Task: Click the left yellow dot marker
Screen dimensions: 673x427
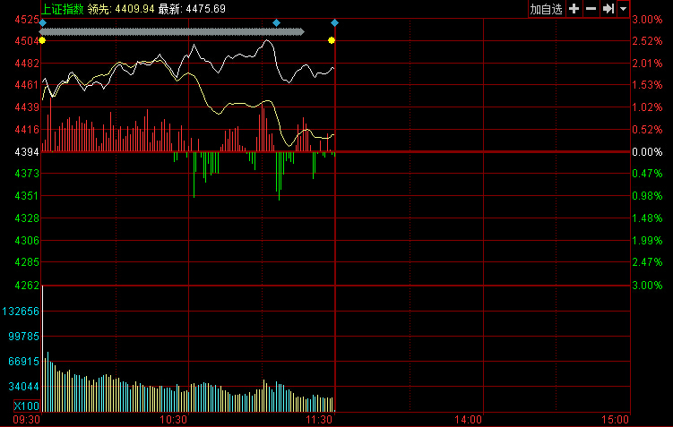Action: [42, 40]
